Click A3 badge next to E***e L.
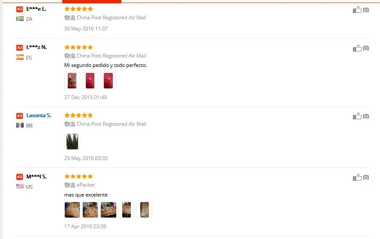380x239 pixels. coord(20,9)
